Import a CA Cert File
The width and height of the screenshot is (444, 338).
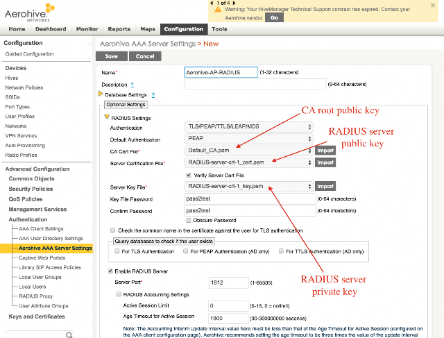(x=325, y=151)
